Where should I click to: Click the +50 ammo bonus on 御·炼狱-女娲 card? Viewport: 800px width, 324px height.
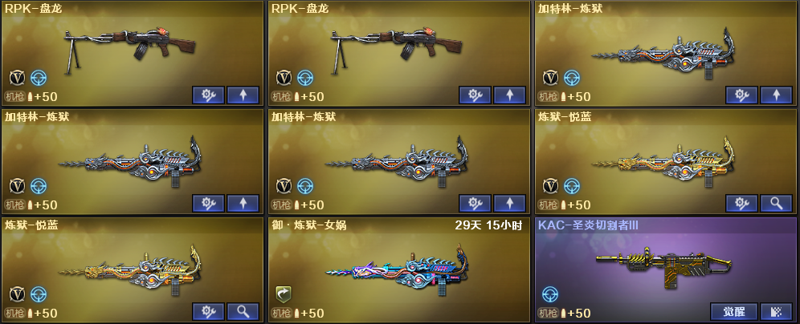click(312, 313)
